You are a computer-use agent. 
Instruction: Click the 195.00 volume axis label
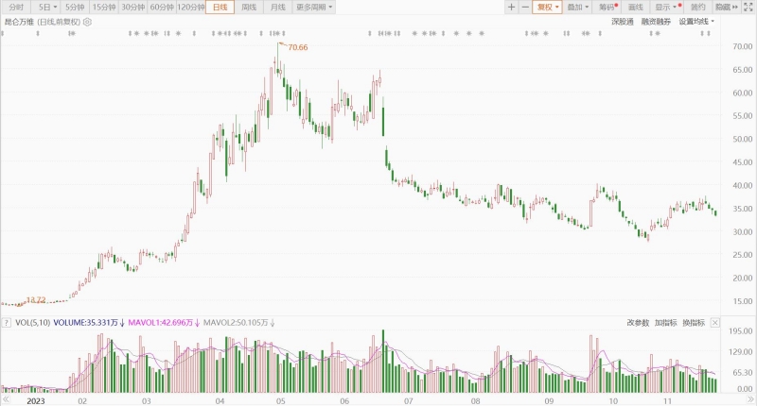point(741,331)
